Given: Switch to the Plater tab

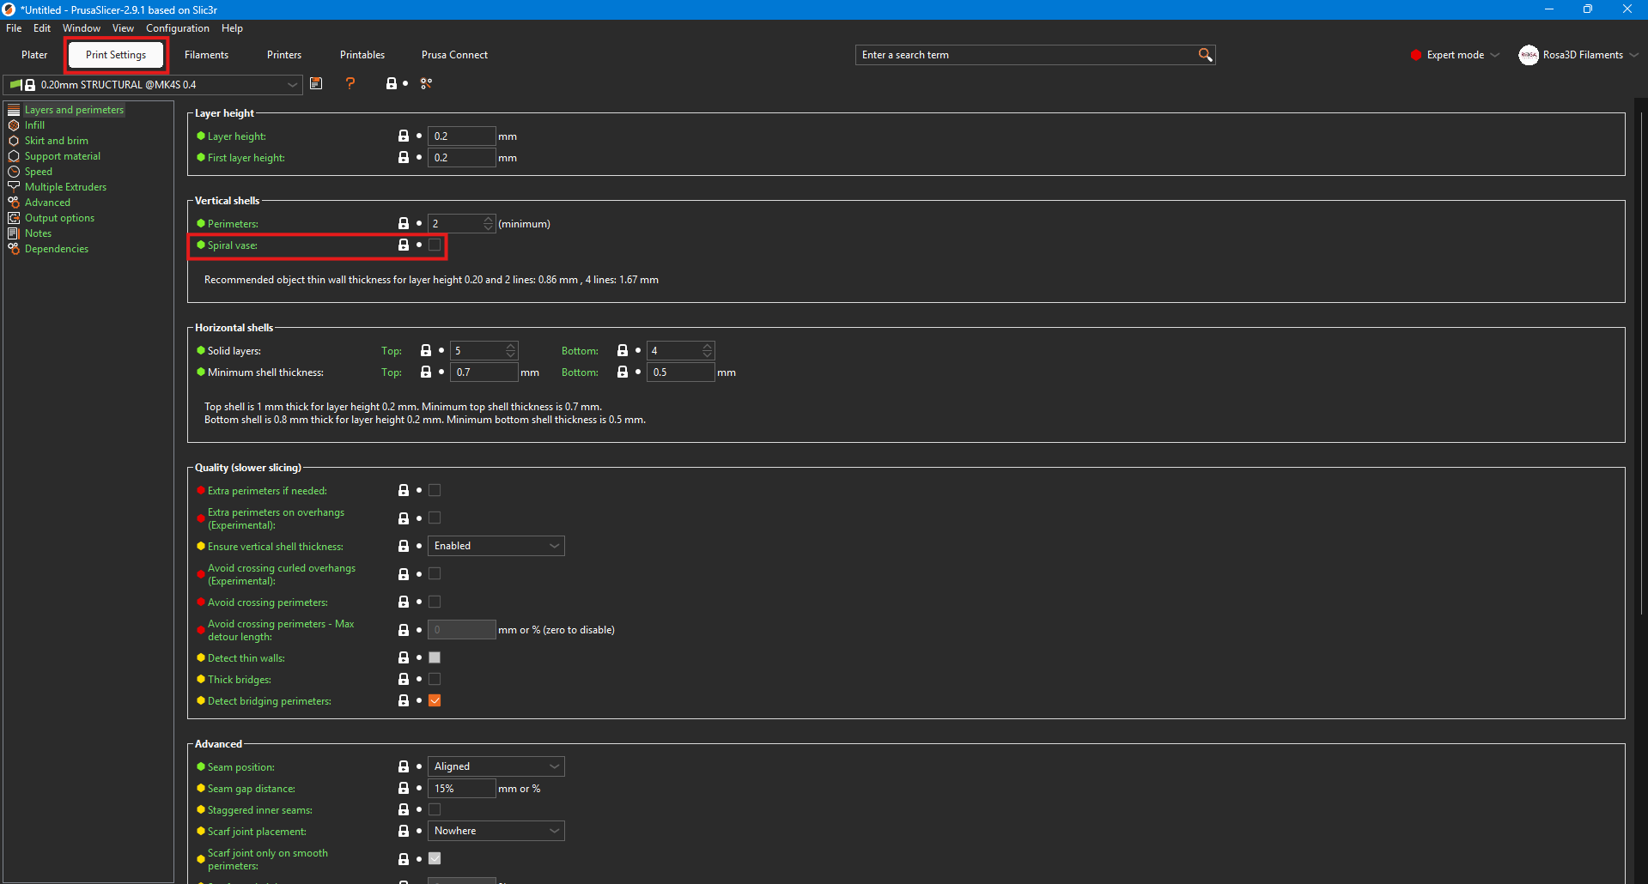Looking at the screenshot, I should pyautogui.click(x=34, y=55).
